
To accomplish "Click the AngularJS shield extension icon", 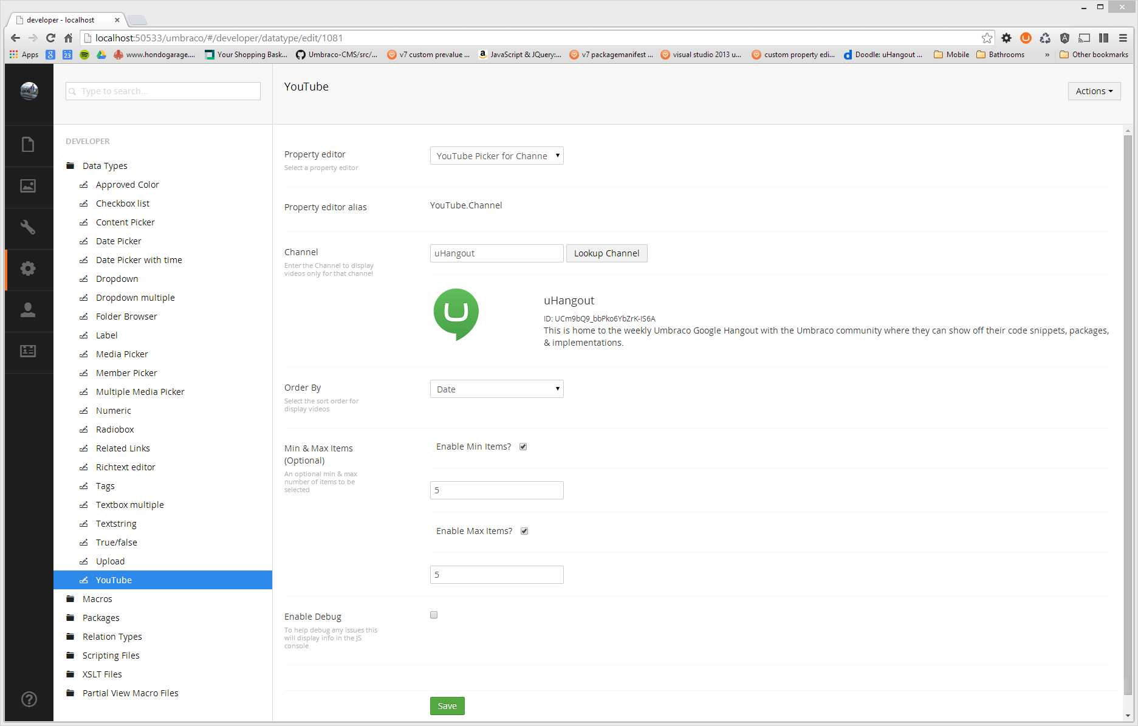I will pos(1064,38).
